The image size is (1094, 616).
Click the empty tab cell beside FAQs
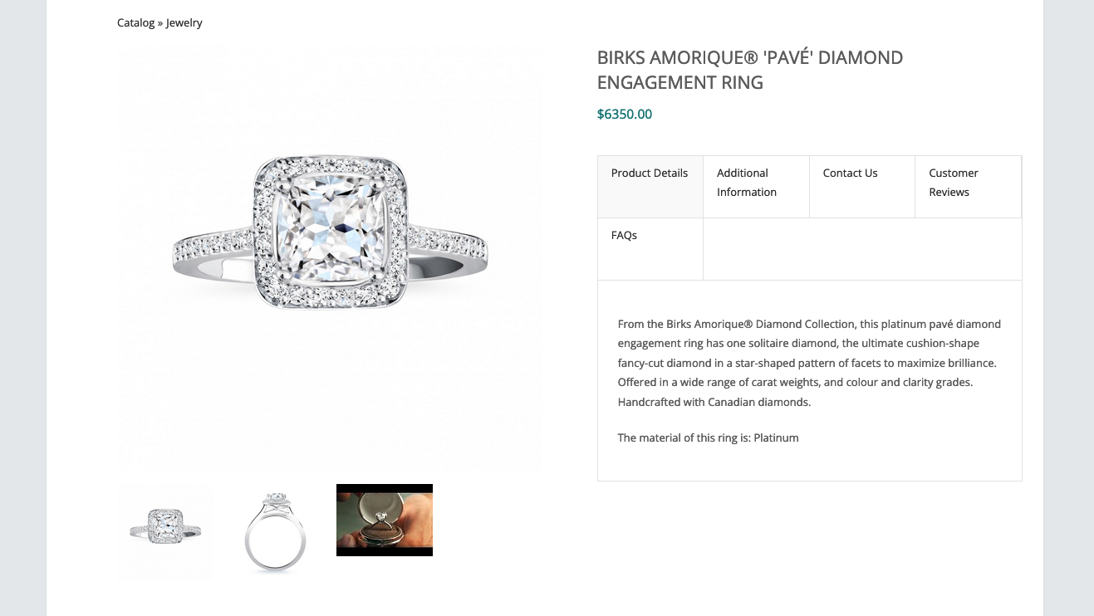pos(862,249)
